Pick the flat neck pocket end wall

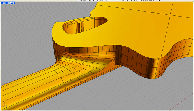click(x=112, y=58)
